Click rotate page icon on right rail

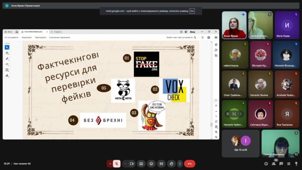216,122
